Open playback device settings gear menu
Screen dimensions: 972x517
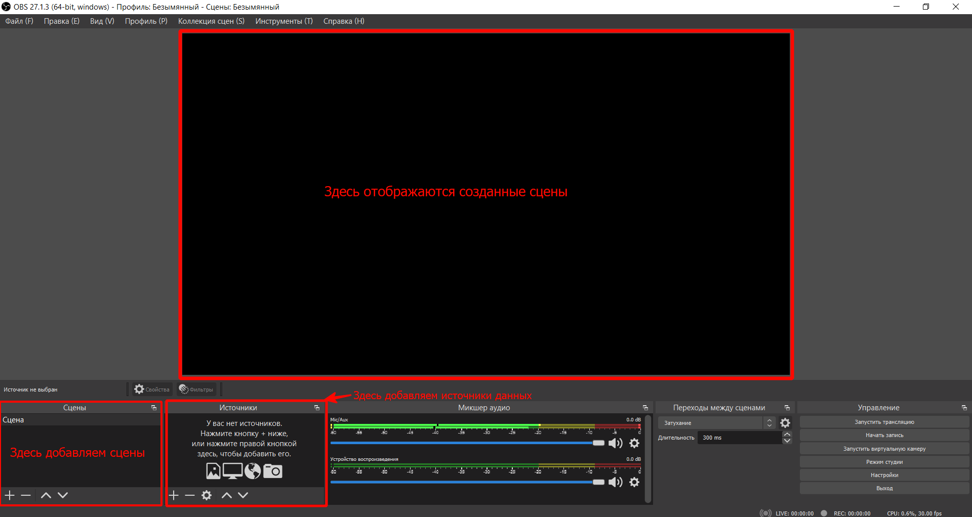point(634,482)
